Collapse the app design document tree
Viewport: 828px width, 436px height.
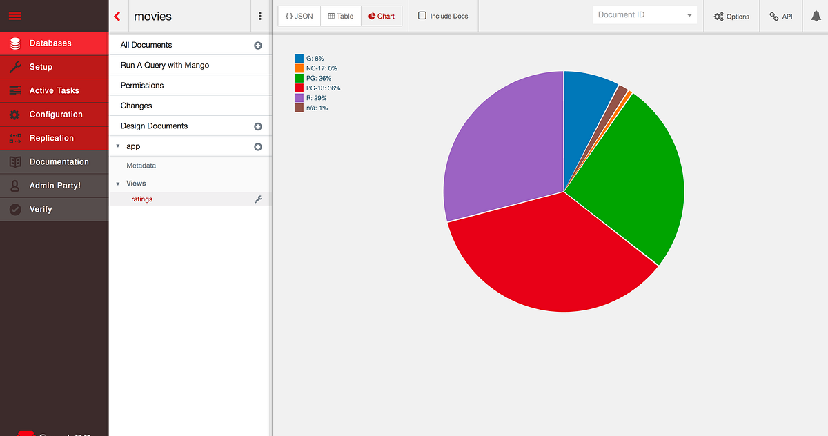(119, 146)
